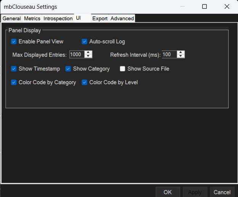Increase Max Displayed Entries with up arrow
This screenshot has height=197, width=238.
tap(88, 53)
